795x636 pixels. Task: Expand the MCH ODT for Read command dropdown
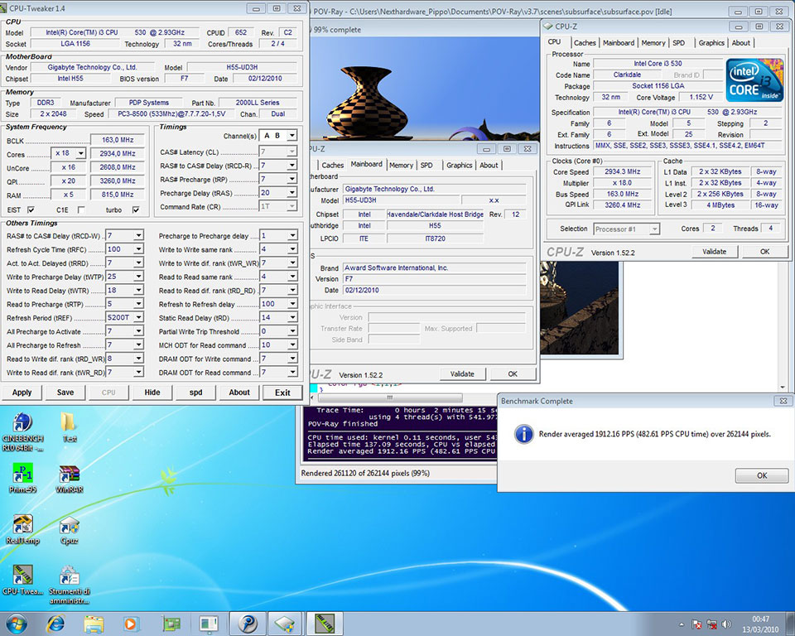tap(292, 344)
